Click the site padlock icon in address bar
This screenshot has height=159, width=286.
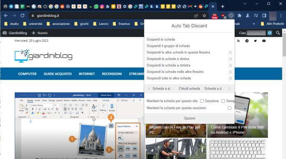click(x=32, y=16)
